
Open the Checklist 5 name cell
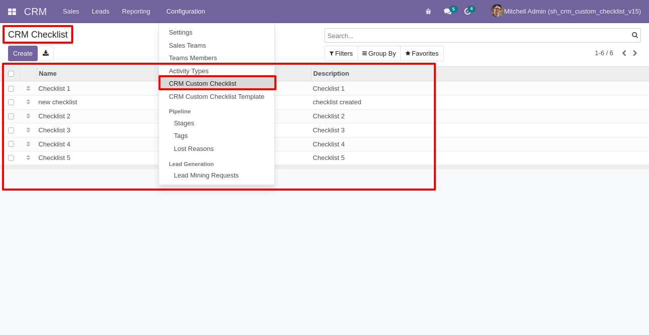[54, 158]
